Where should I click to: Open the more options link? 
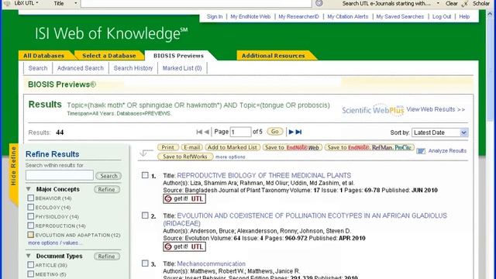[230, 157]
